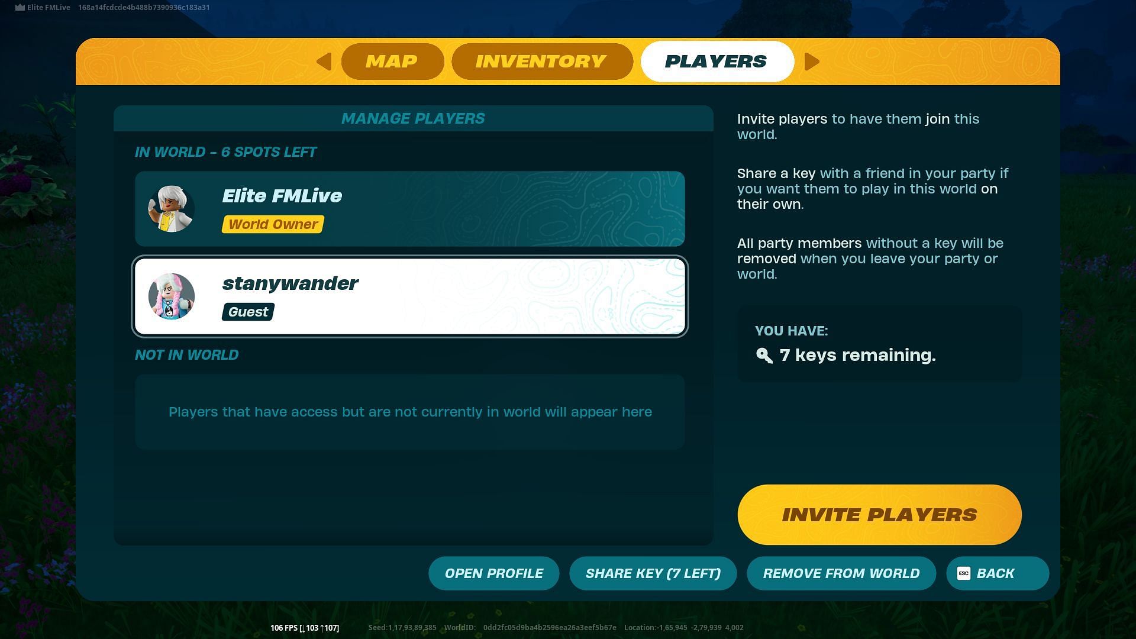Expand IN WORLD players section
The image size is (1136, 639).
[x=225, y=151]
